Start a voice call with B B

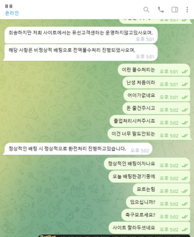click(161, 9)
